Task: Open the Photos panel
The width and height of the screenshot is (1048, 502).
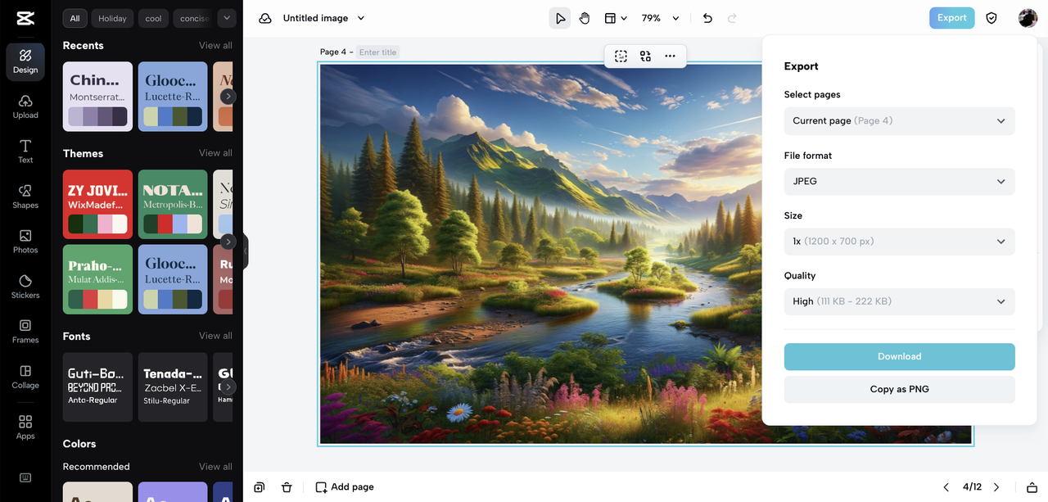Action: [25, 242]
